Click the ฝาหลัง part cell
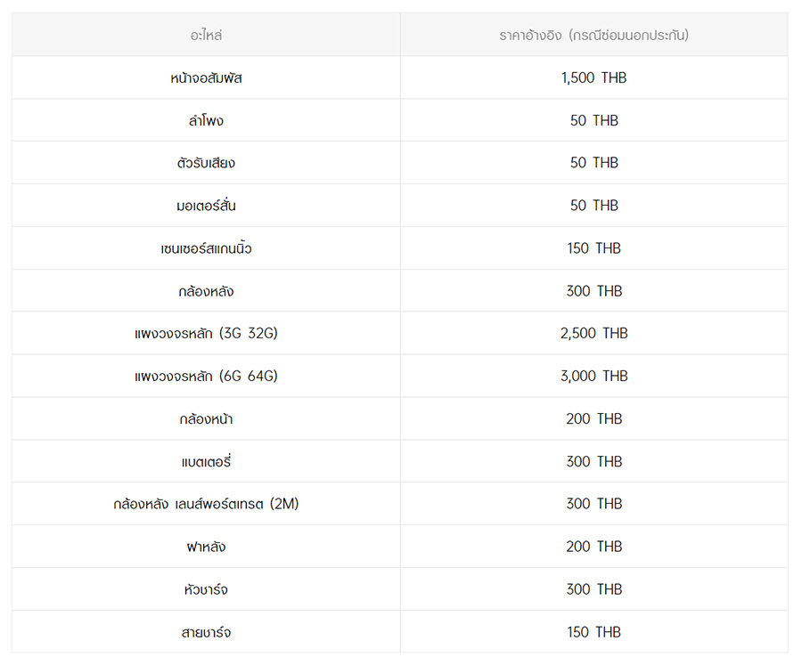The image size is (802, 665). click(x=206, y=547)
